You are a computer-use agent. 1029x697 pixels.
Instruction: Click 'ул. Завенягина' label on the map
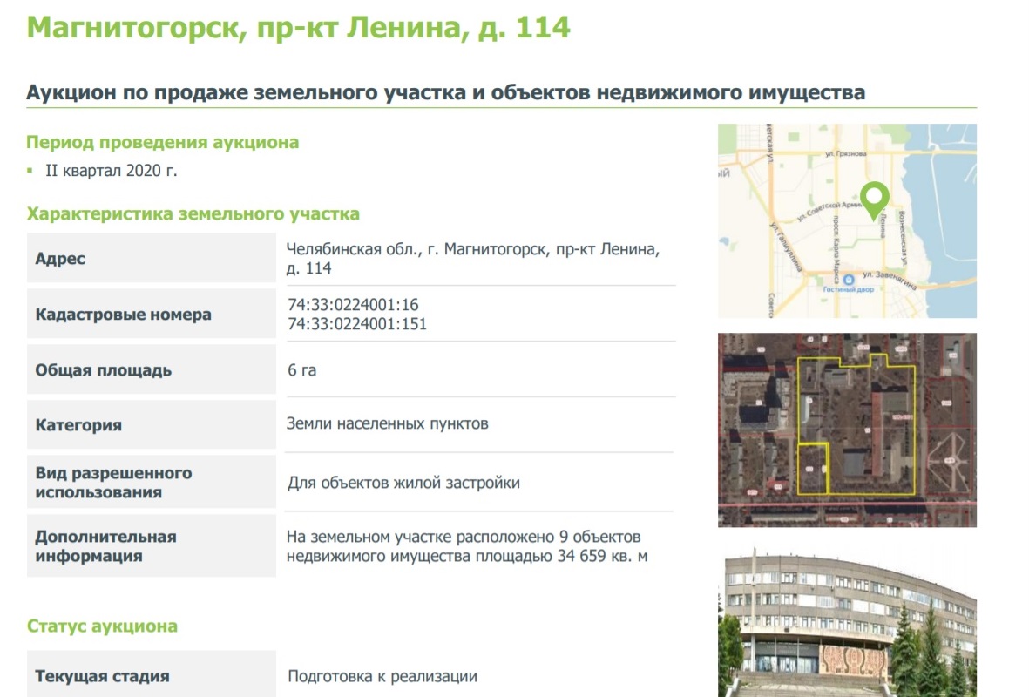coord(890,280)
